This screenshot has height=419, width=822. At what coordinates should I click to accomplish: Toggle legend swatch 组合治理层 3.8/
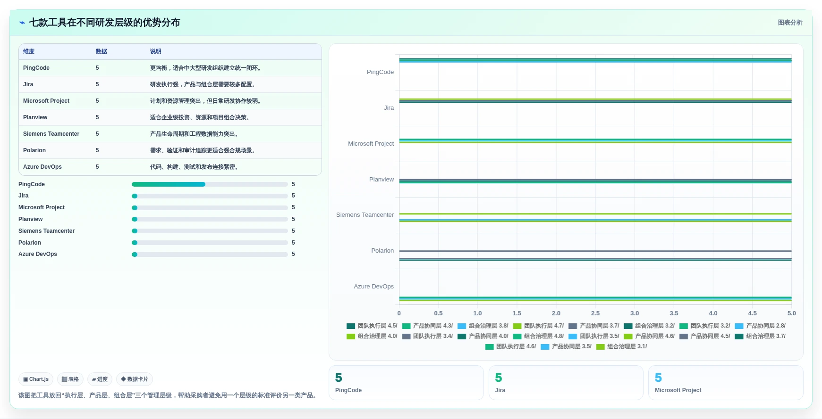(462, 326)
